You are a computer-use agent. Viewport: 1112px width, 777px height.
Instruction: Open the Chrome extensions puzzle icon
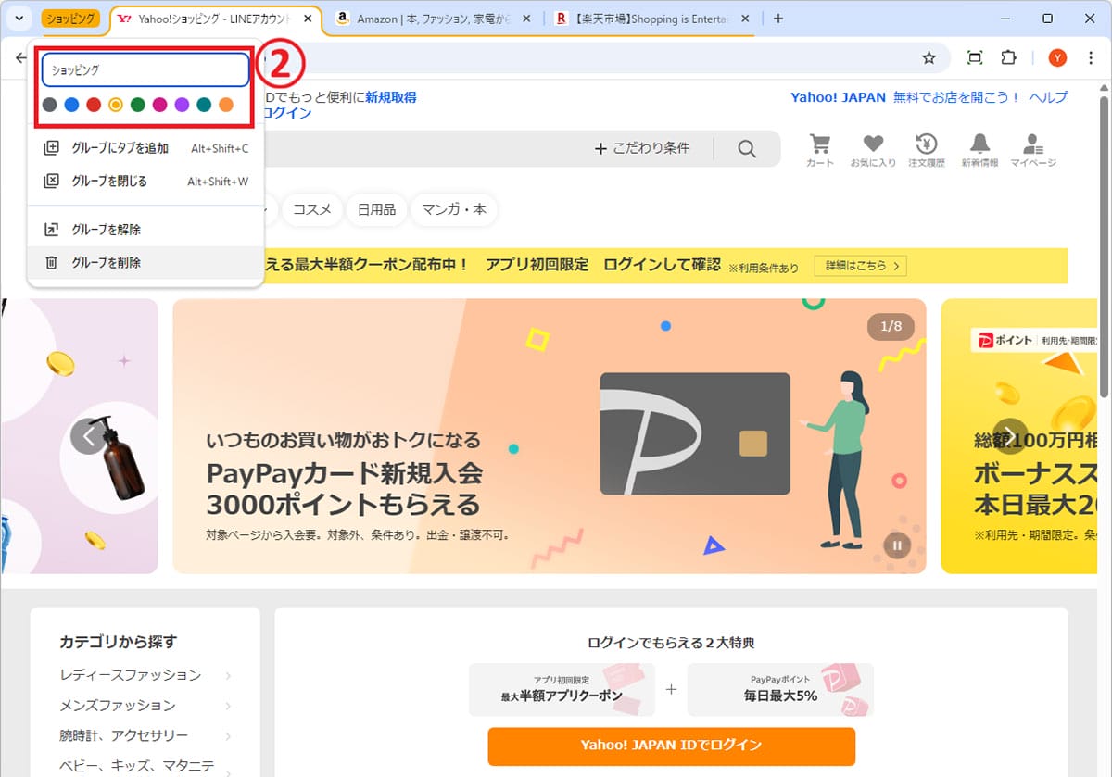pyautogui.click(x=1008, y=58)
